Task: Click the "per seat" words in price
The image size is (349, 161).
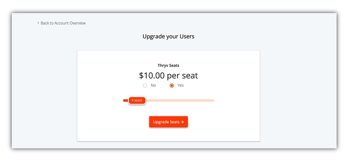Action: coord(183,76)
